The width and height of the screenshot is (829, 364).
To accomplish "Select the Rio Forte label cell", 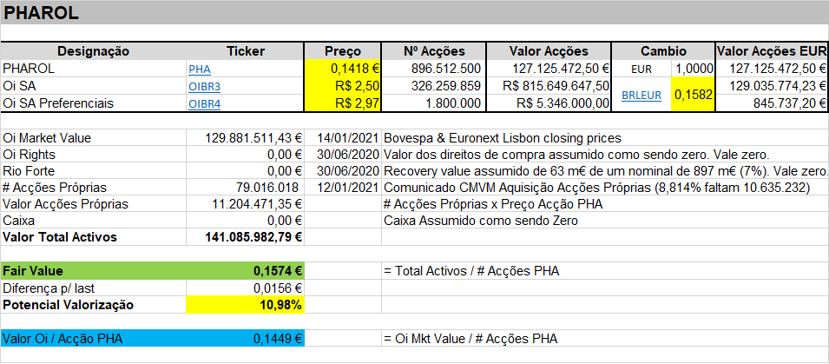I will 94,171.
